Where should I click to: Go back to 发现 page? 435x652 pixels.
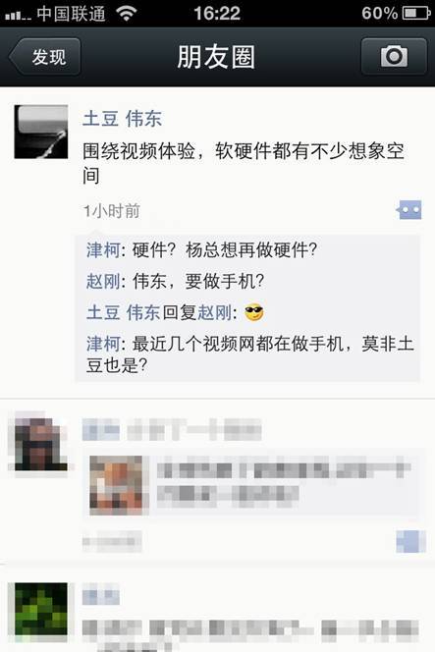45,57
